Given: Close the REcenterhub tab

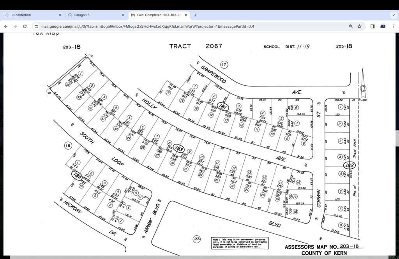Looking at the screenshot, I should point(60,15).
